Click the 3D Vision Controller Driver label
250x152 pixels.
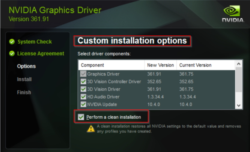coord(114,81)
